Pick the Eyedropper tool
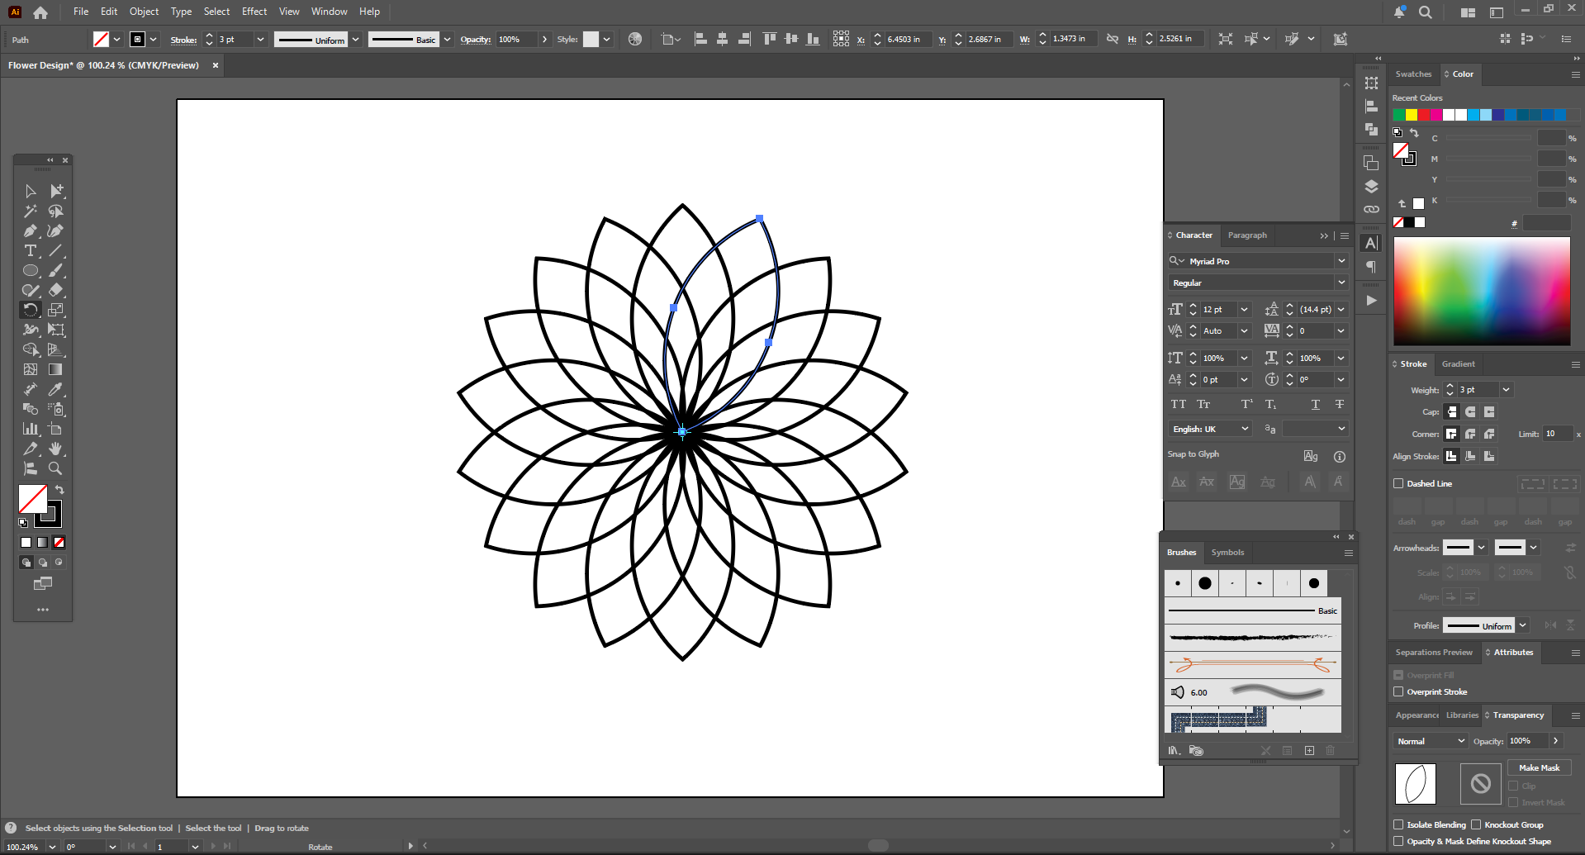1585x855 pixels. coord(55,390)
